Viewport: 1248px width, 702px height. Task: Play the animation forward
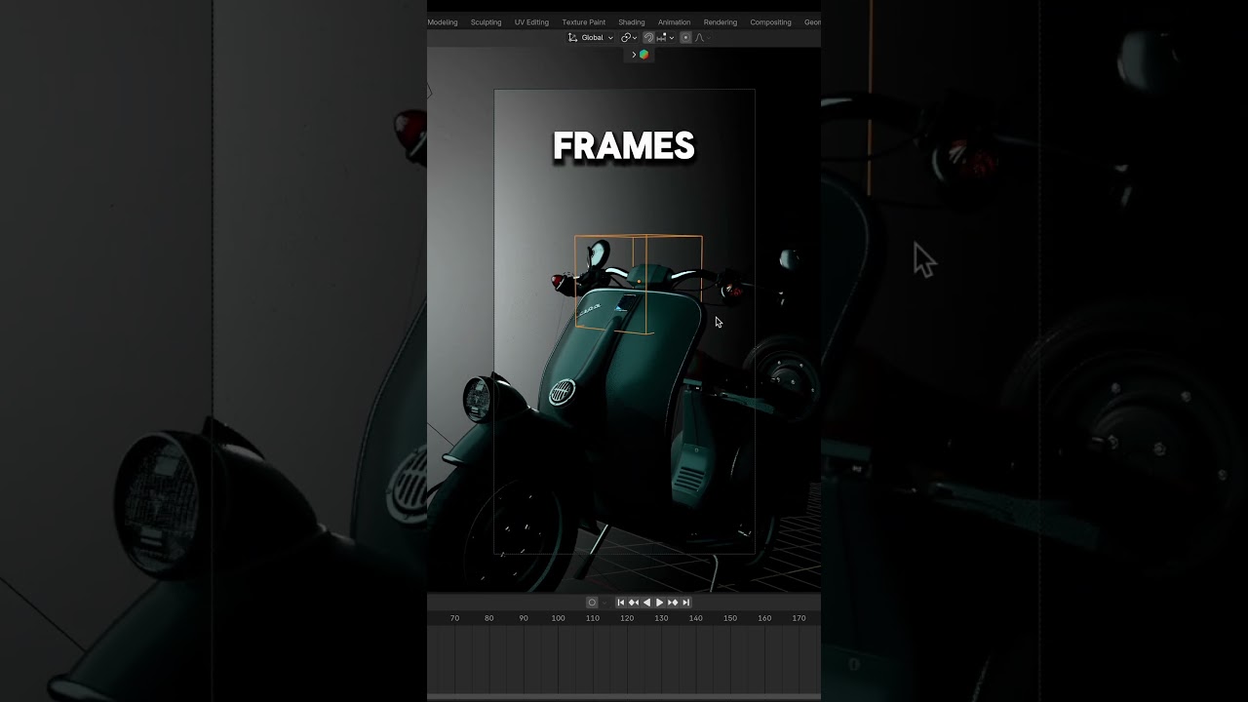pos(660,603)
